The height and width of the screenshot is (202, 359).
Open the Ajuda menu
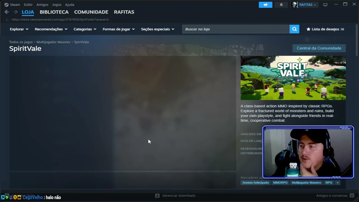[70, 5]
